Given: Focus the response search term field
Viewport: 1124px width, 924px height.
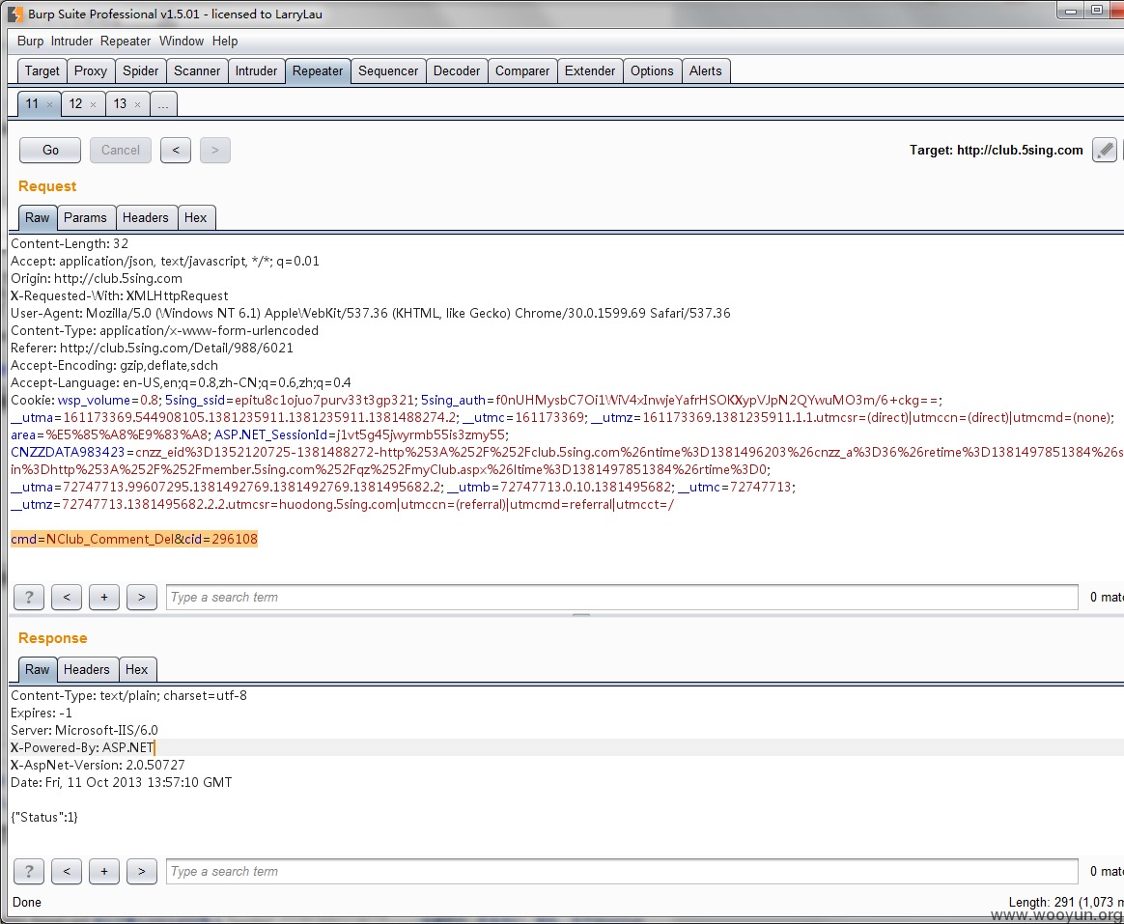Looking at the screenshot, I should pos(622,872).
